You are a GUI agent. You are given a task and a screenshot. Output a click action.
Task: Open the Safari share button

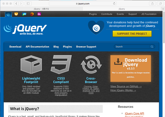click(x=152, y=4)
